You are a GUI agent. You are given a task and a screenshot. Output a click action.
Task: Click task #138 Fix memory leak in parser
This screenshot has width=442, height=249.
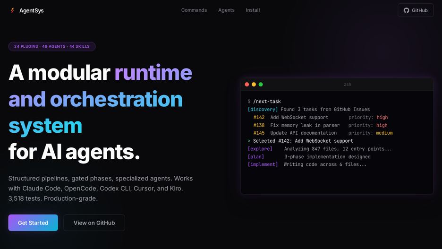pyautogui.click(x=320, y=125)
